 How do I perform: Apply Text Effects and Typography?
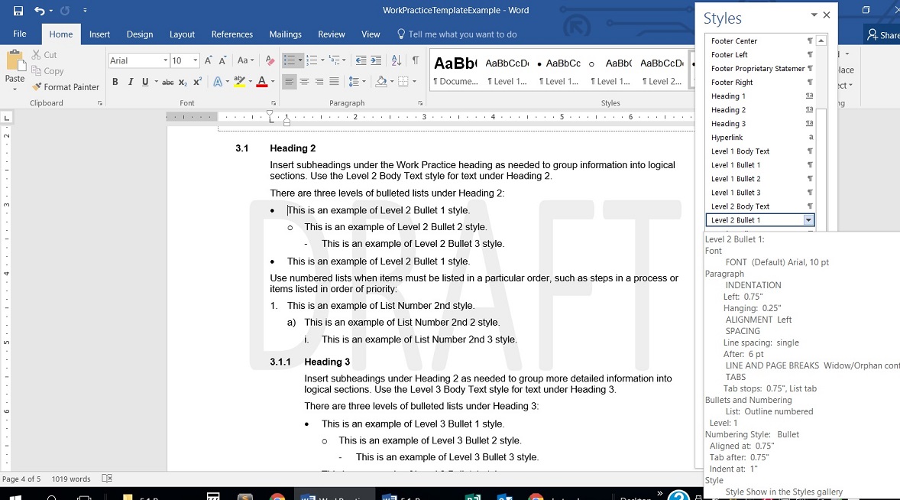click(x=218, y=82)
